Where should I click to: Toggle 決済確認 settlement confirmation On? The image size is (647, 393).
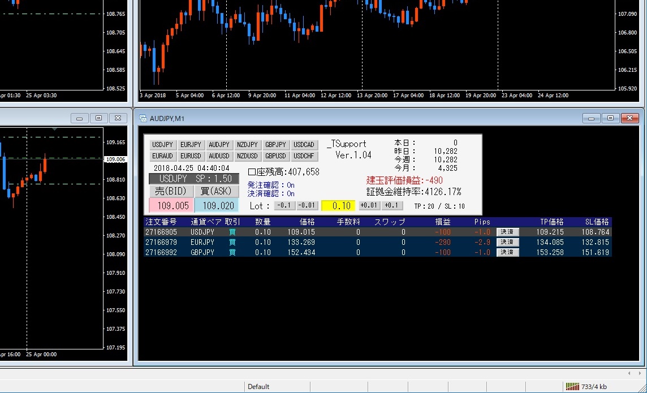point(271,193)
